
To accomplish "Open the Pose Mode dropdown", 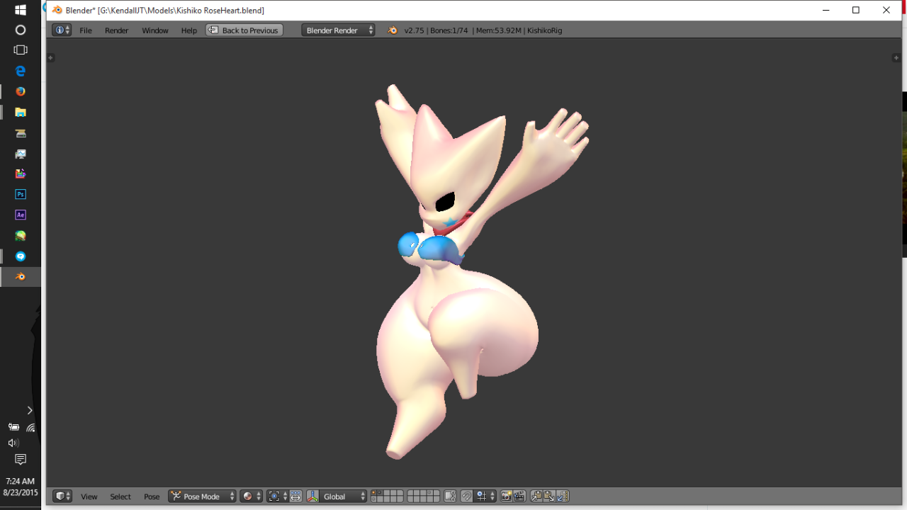I will [x=202, y=497].
